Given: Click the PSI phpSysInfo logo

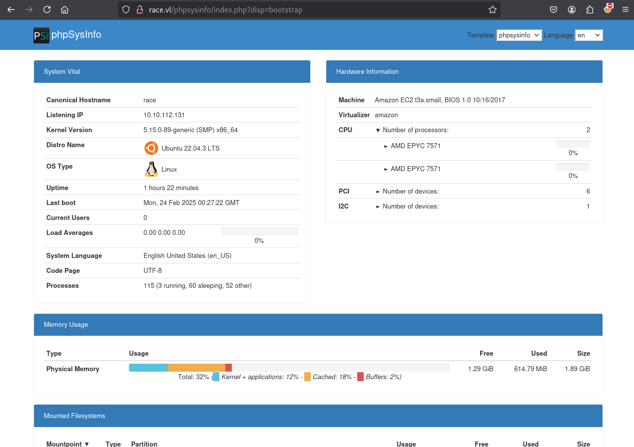Looking at the screenshot, I should (41, 35).
